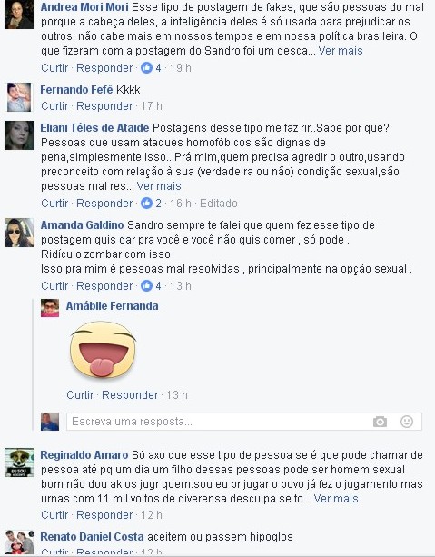Open Renato Daniel Costa's profile name link
Viewport: 435px width, 557px height.
[x=92, y=537]
